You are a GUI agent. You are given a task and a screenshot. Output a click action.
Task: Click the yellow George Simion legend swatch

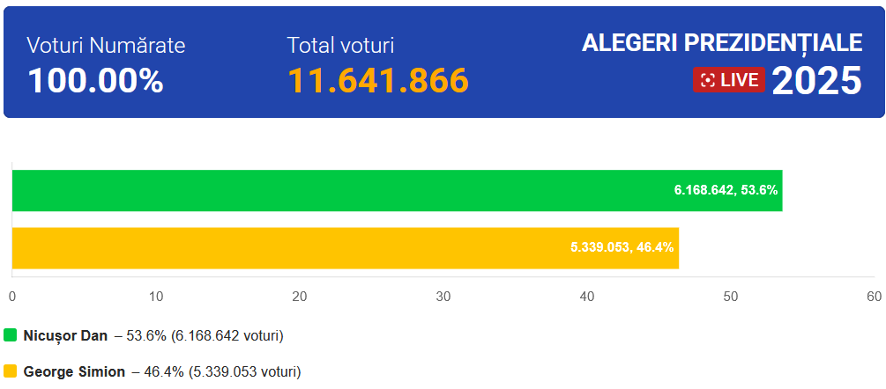coord(11,371)
